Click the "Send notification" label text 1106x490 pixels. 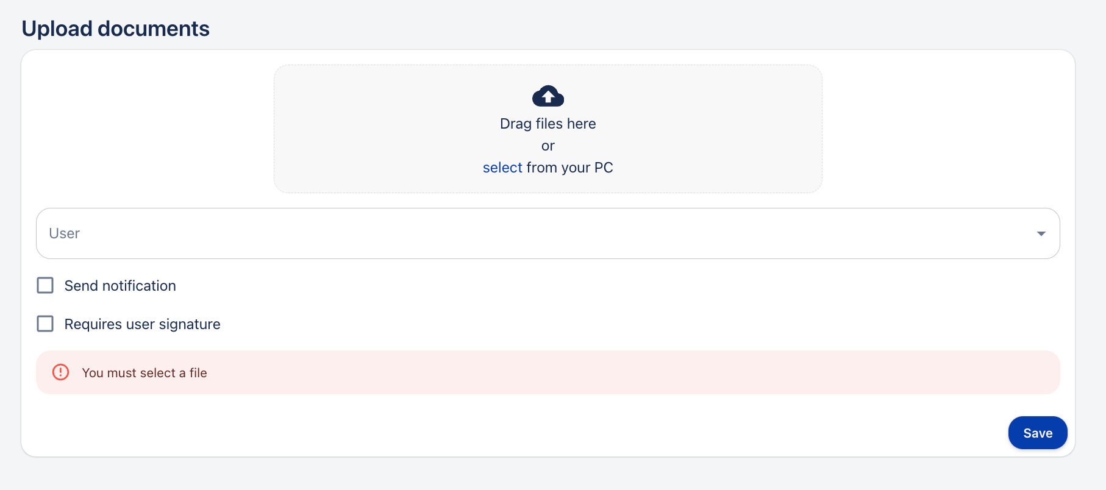(120, 286)
